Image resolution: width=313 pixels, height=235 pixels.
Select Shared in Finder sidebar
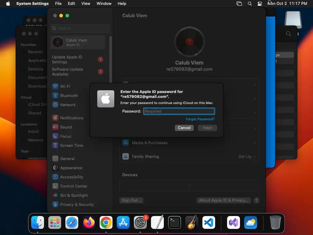click(35, 113)
